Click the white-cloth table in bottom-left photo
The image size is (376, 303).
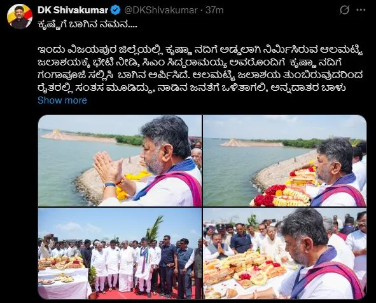click(63, 283)
